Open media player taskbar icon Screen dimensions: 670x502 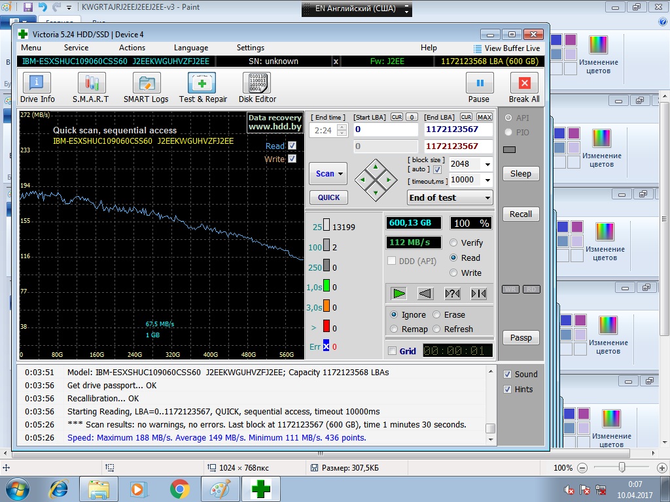coord(139,489)
